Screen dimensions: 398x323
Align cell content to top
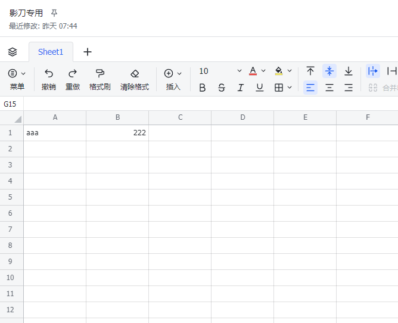pos(310,71)
